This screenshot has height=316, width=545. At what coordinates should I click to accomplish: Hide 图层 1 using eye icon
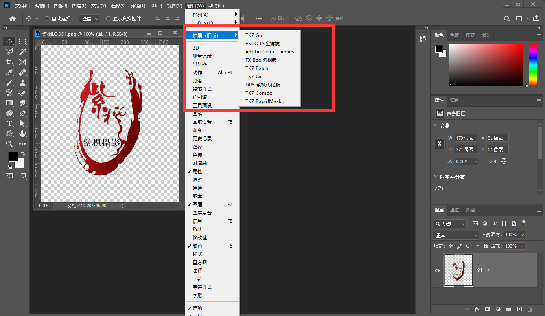pyautogui.click(x=437, y=270)
